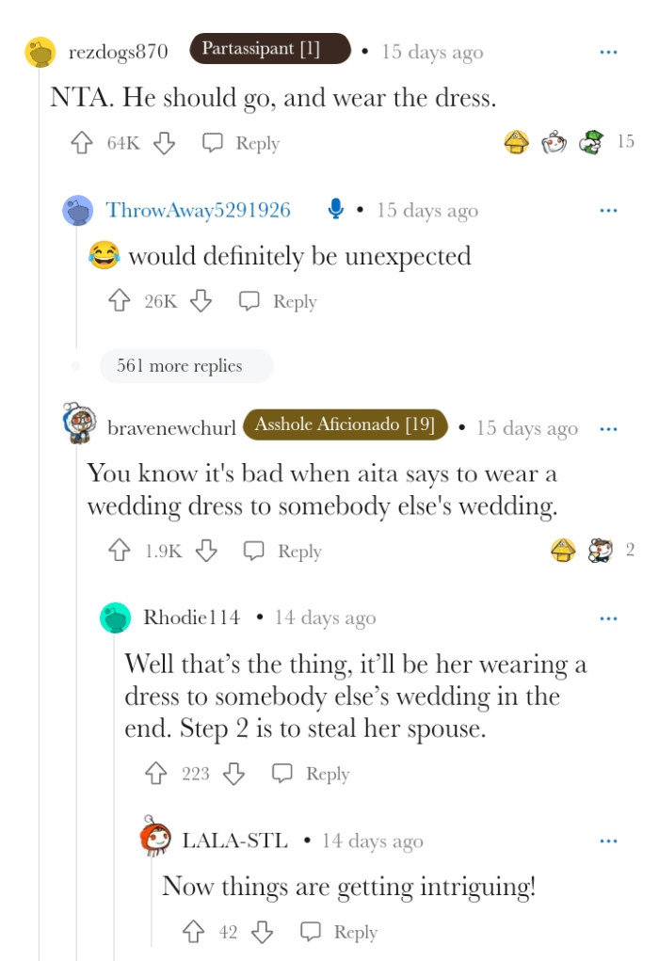Screen dimensions: 659x961
Task: Open overflow menu on LALA-STL's comment
Action: (609, 841)
